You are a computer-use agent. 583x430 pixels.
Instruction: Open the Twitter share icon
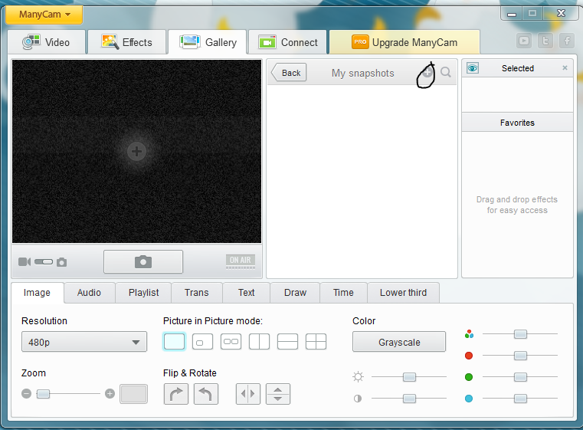click(x=545, y=41)
